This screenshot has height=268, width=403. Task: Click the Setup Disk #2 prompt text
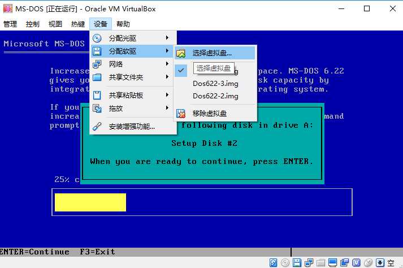[205, 143]
